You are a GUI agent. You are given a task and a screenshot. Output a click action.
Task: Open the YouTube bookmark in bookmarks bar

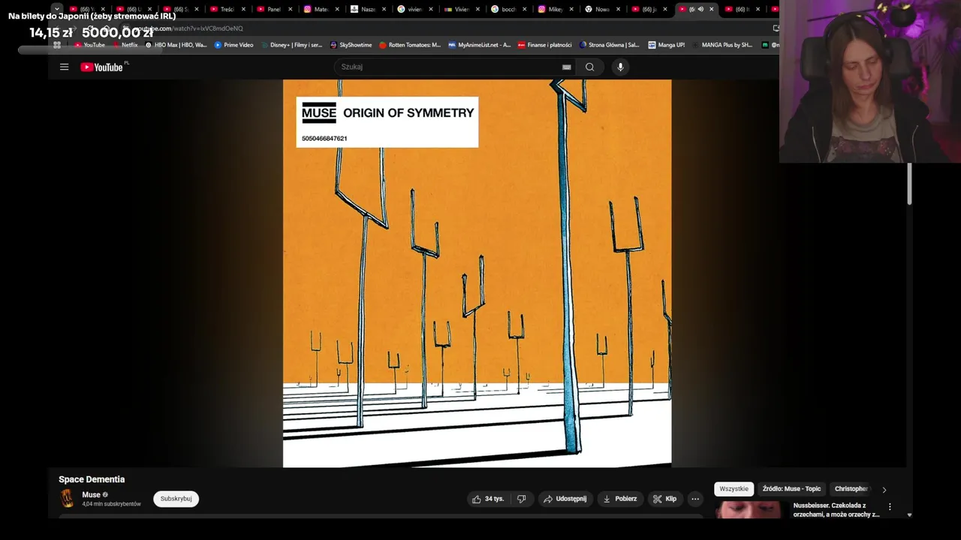(x=89, y=45)
